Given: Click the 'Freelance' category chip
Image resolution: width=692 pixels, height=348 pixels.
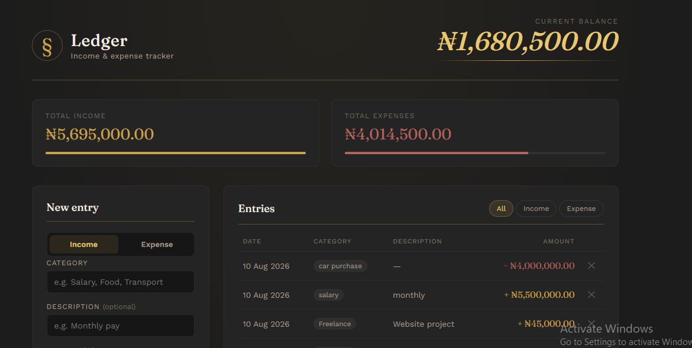Looking at the screenshot, I should click(335, 324).
